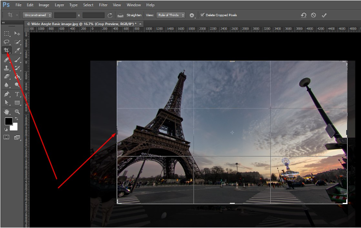
Task: Click the crop box bottom-right corner handle
Action: (x=346, y=202)
